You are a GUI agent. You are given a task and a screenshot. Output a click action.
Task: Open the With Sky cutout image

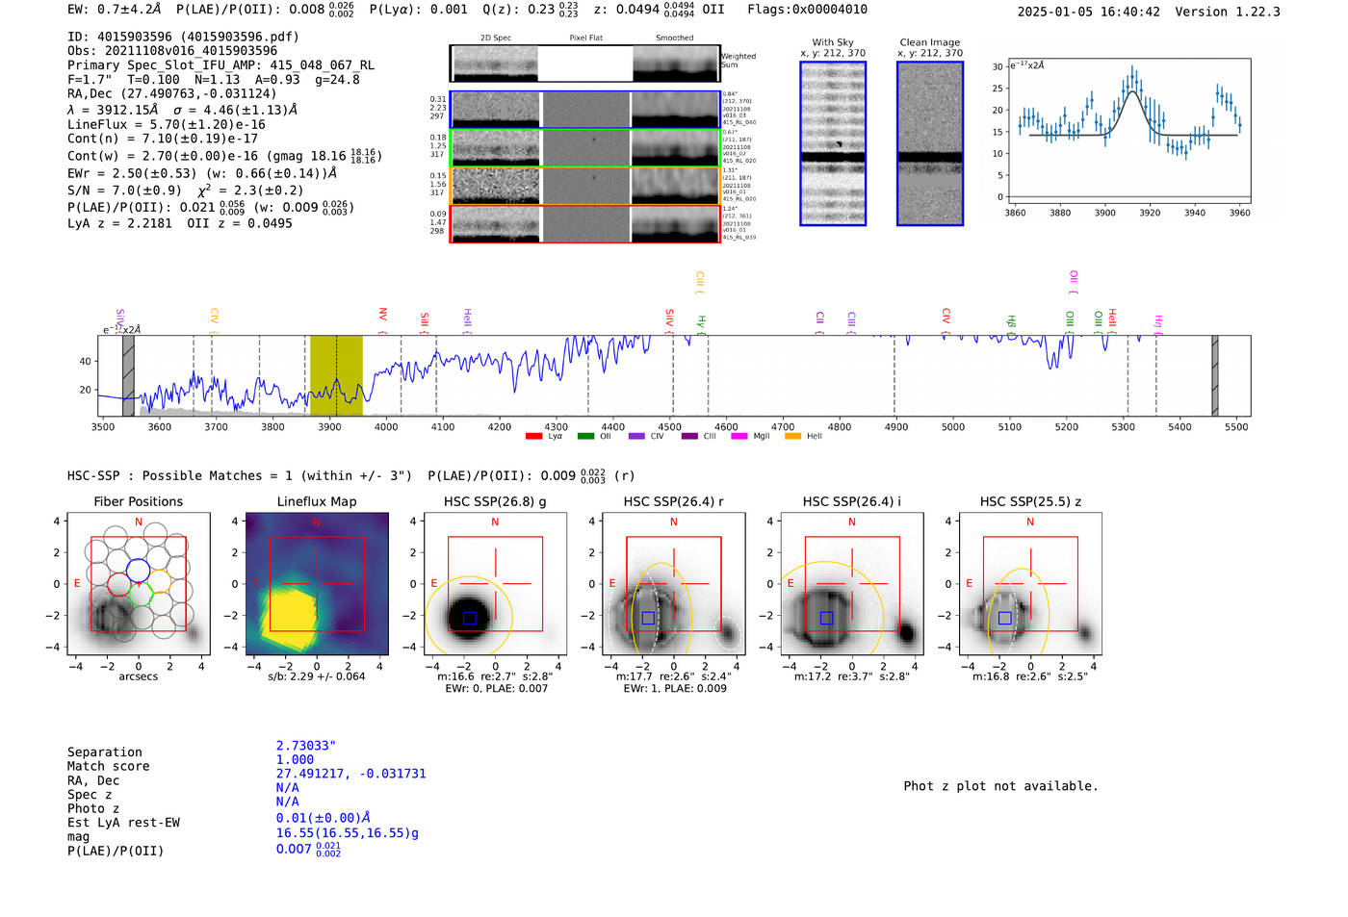coord(833,143)
